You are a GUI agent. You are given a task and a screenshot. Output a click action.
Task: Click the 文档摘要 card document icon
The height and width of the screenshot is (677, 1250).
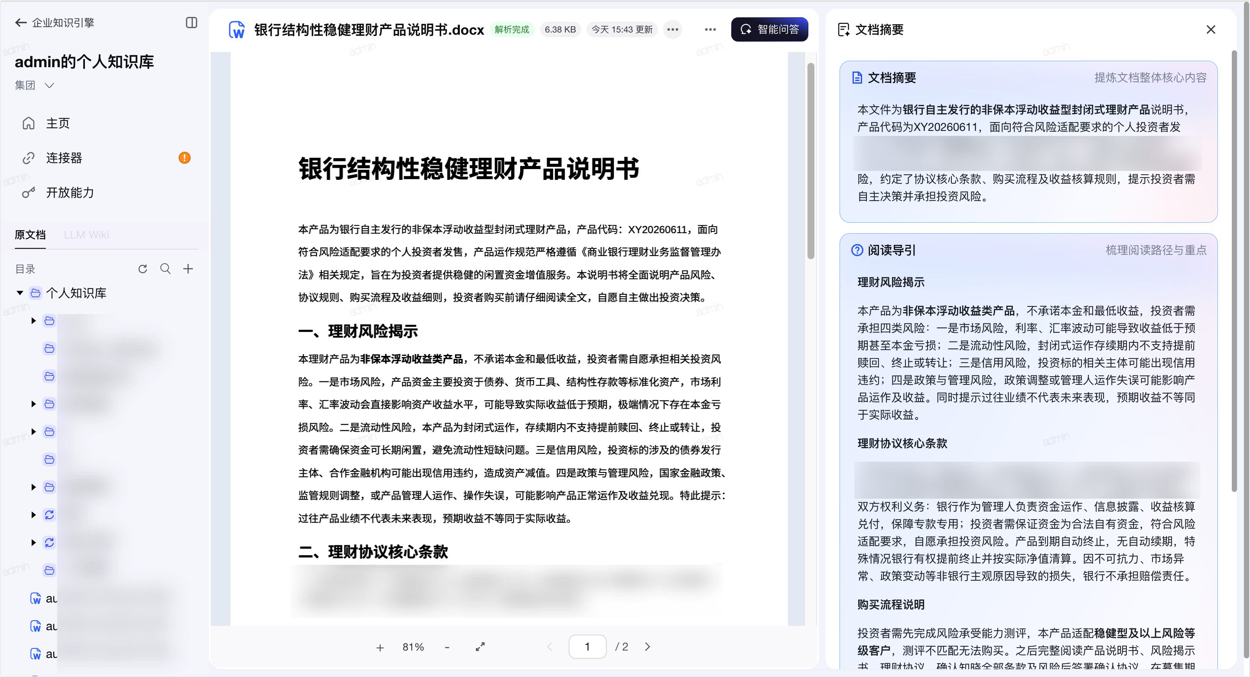(857, 78)
